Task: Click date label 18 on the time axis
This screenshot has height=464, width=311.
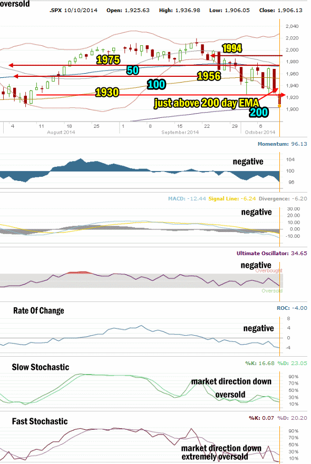Action: pos(69,126)
